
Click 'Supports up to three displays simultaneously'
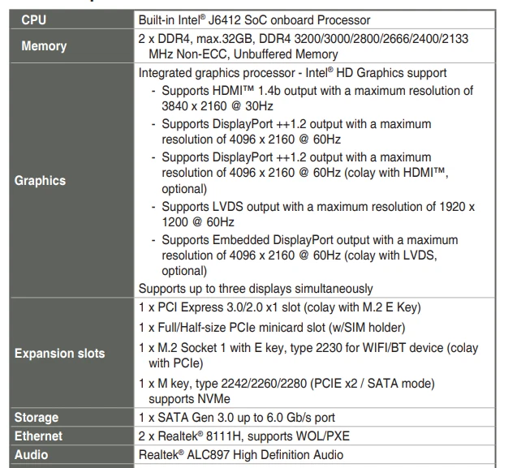256,288
